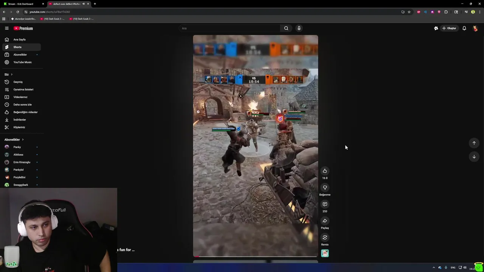The width and height of the screenshot is (484, 272).
Task: Open the bookmarks apps grid icon
Action: [x=4, y=19]
